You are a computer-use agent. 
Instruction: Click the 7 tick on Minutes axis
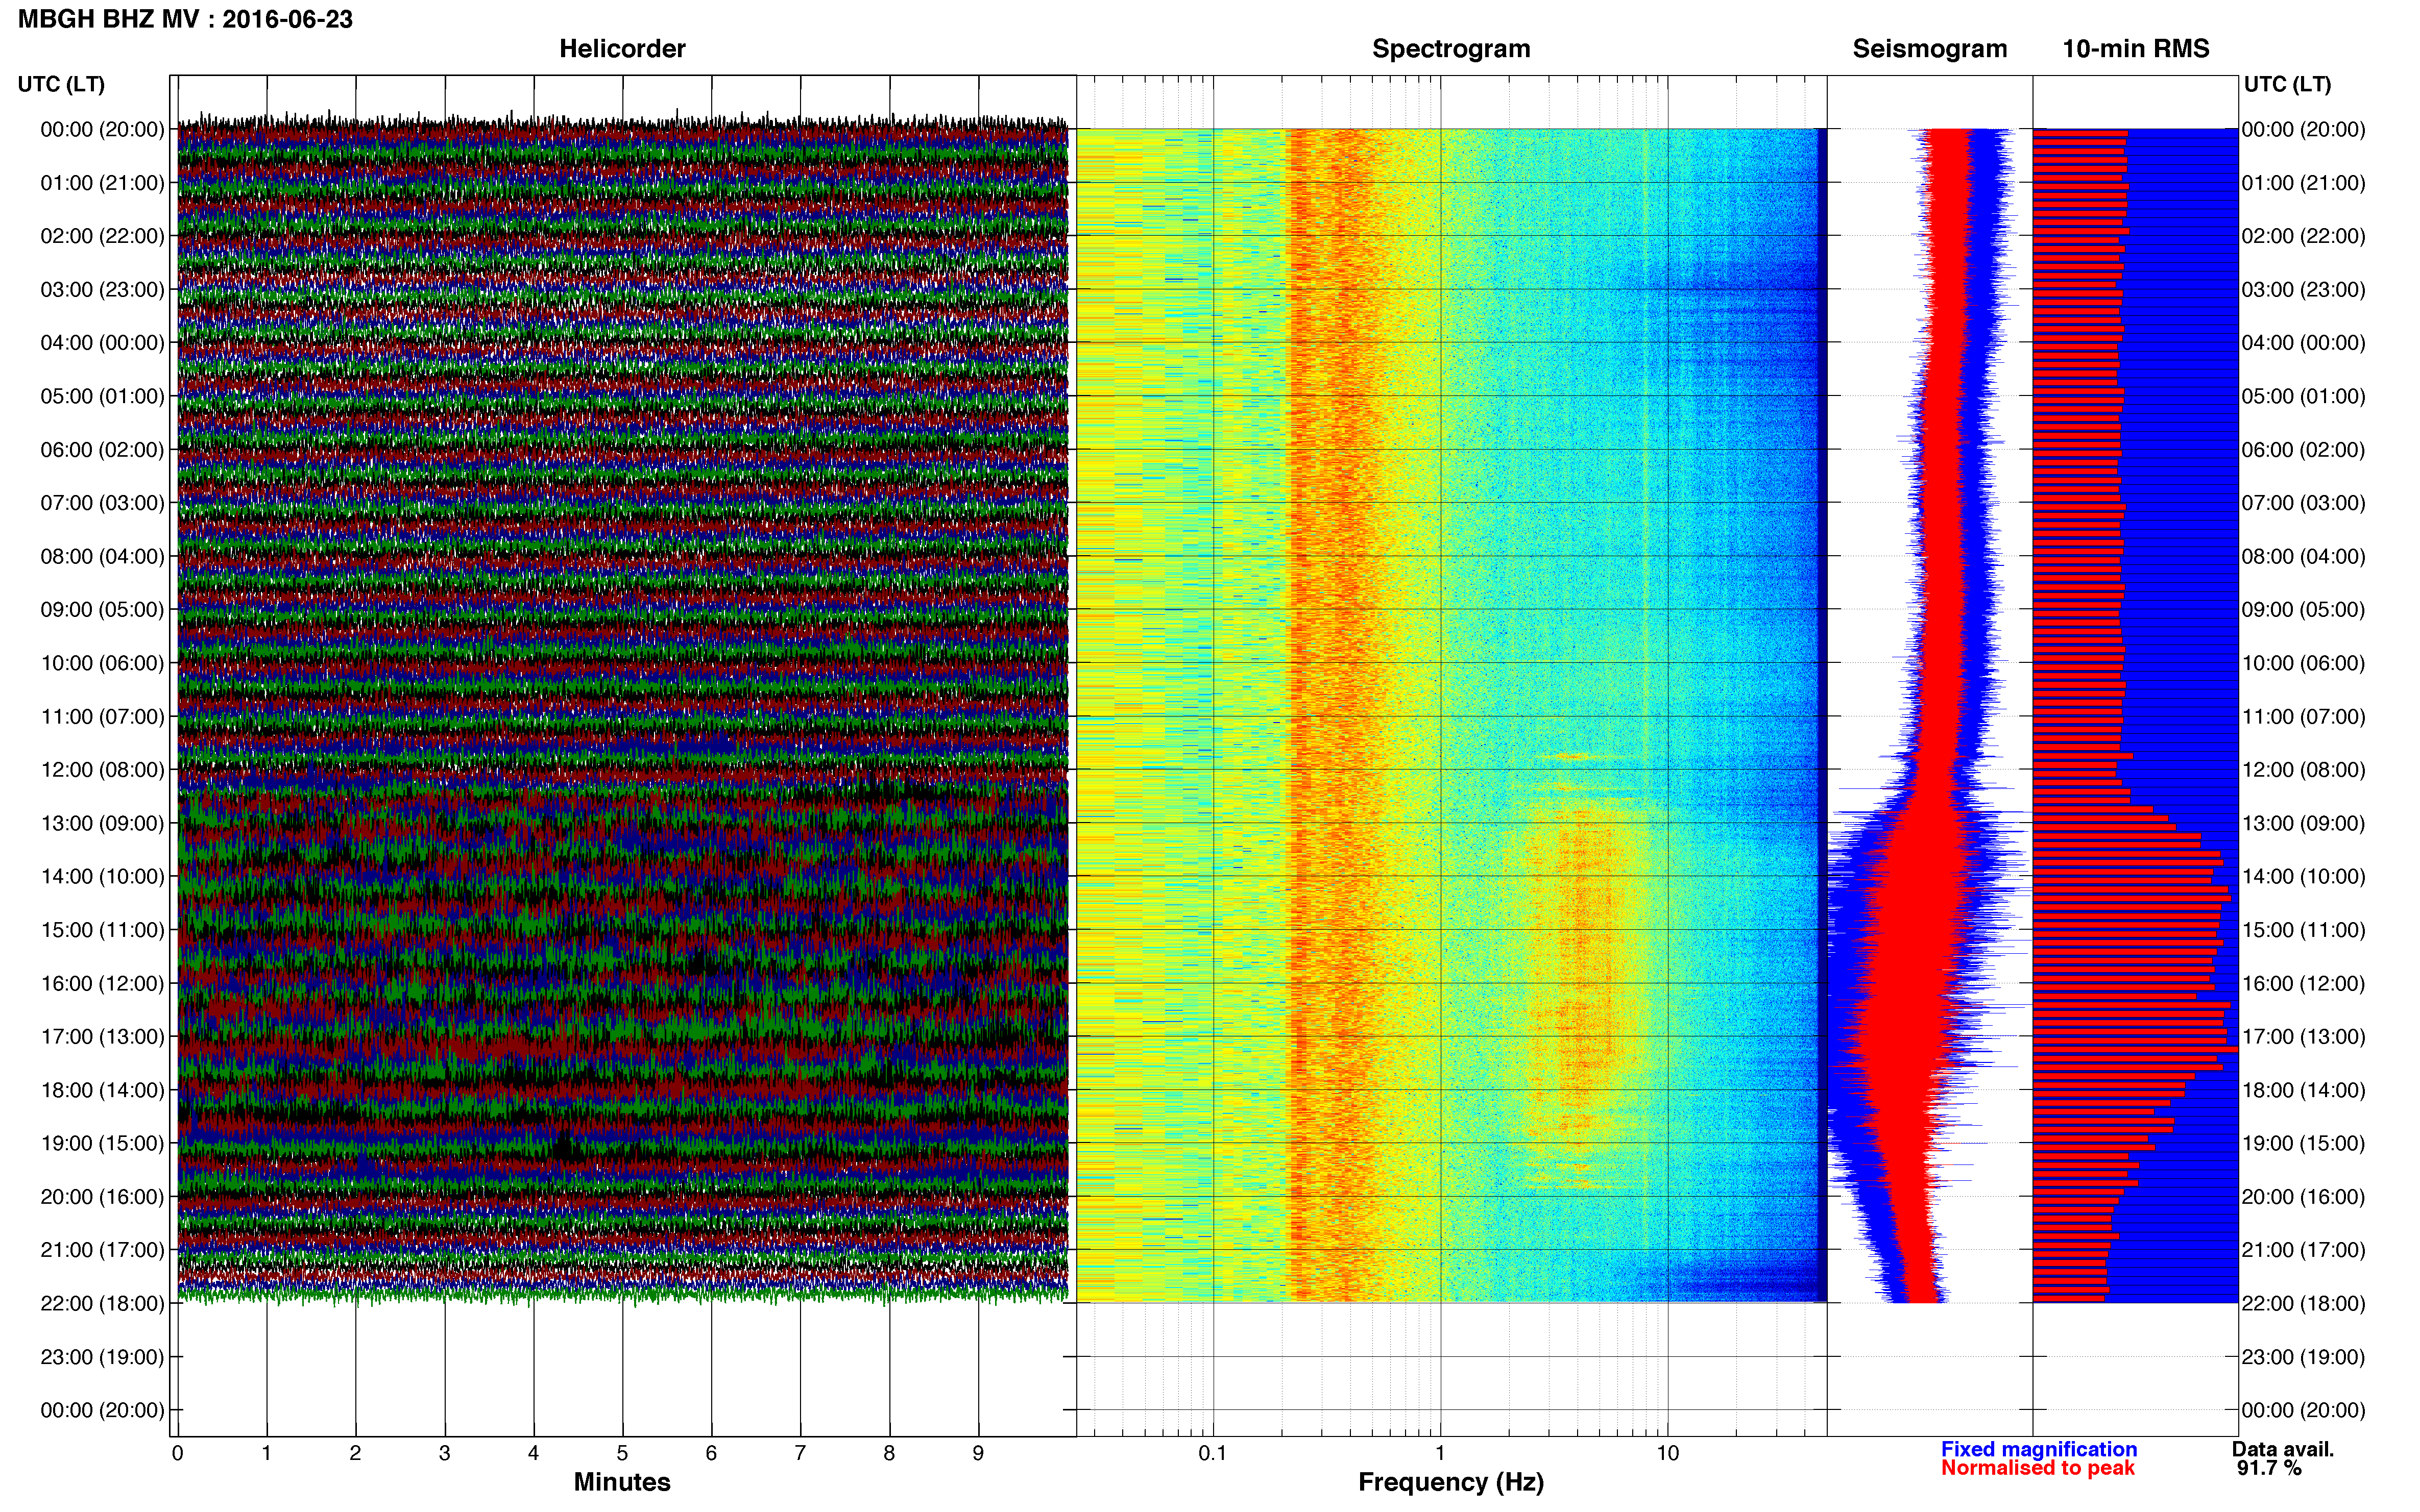801,1453
